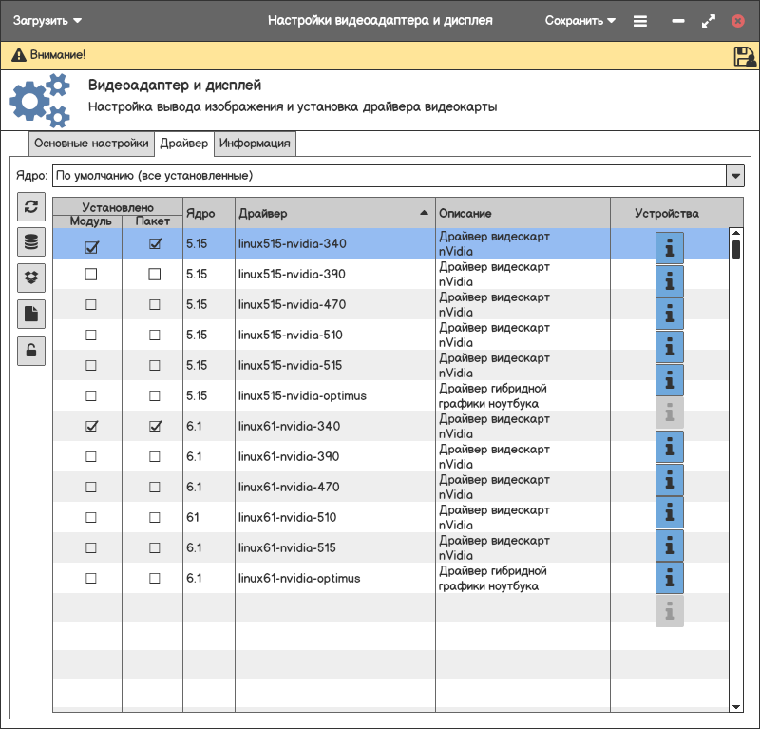Click the open padlock icon
Viewport: 760px width, 729px height.
click(x=31, y=351)
